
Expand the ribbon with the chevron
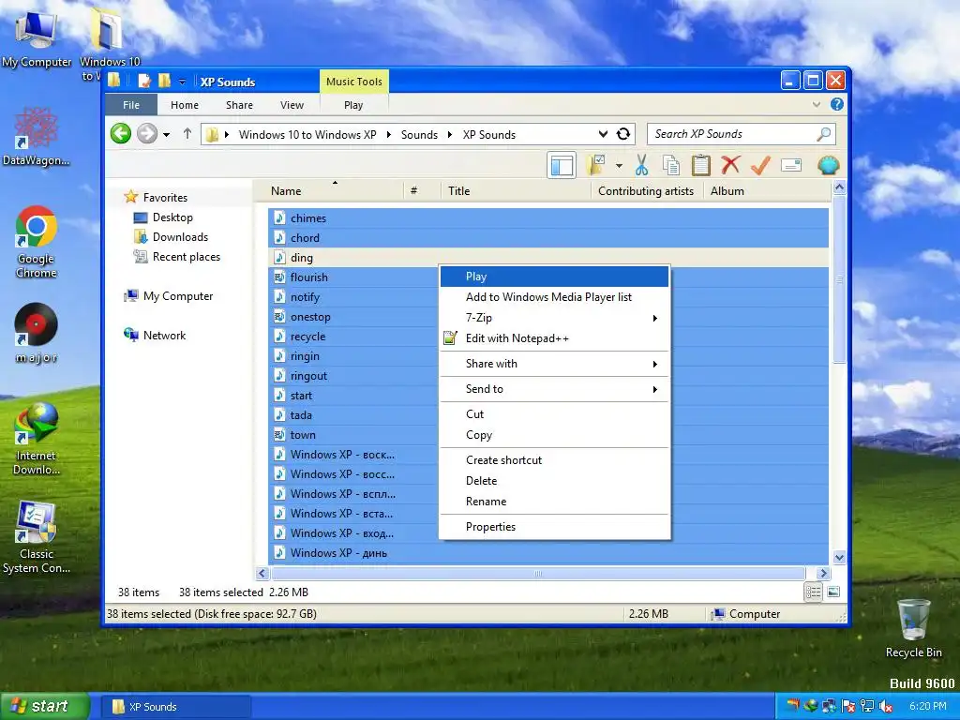(817, 105)
